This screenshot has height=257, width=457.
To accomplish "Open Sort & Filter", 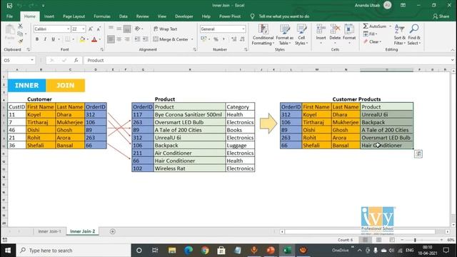I will (399, 35).
